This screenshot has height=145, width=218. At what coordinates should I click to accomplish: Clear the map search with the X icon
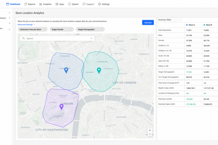point(91,38)
